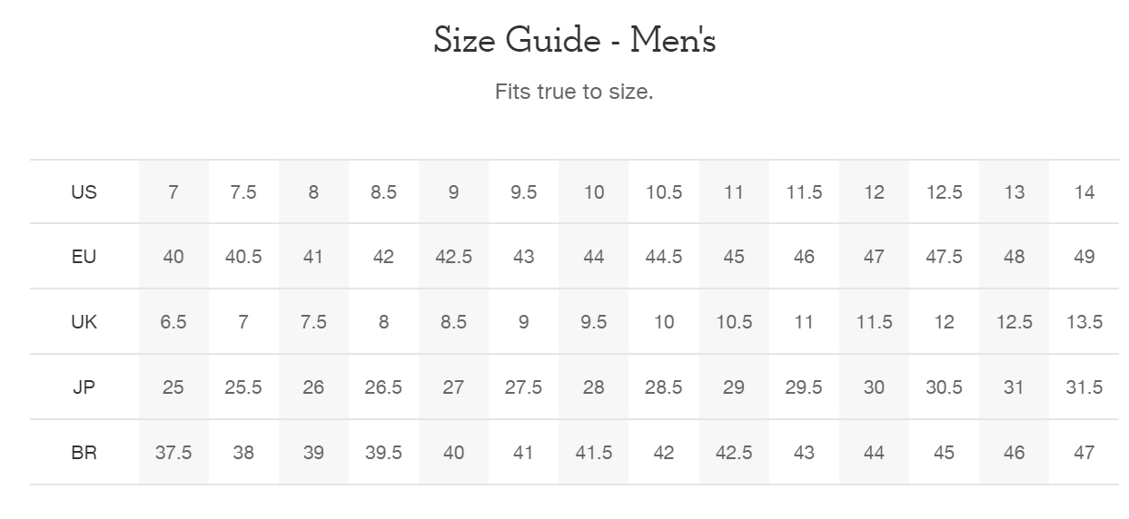Click the JP row label
The height and width of the screenshot is (519, 1129).
coord(84,387)
